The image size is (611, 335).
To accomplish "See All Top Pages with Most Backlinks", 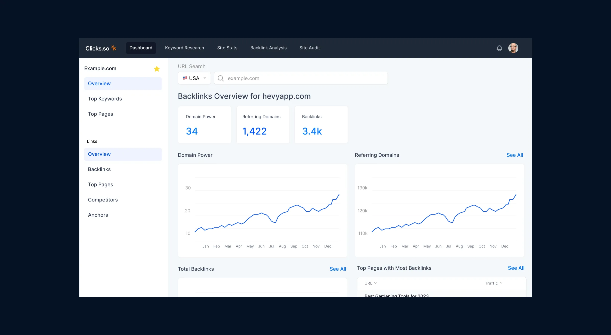I will coord(516,268).
